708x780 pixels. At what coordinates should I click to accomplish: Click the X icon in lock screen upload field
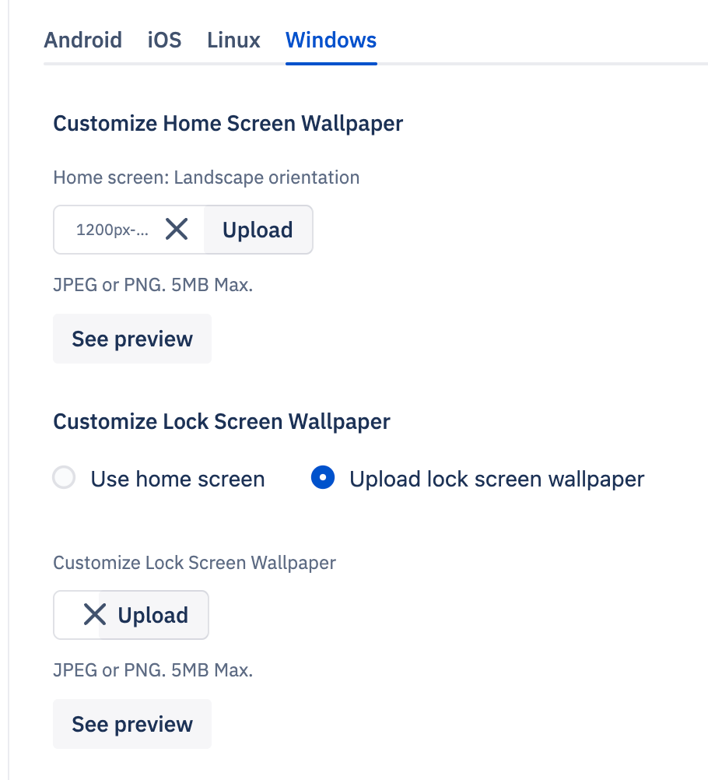click(93, 614)
